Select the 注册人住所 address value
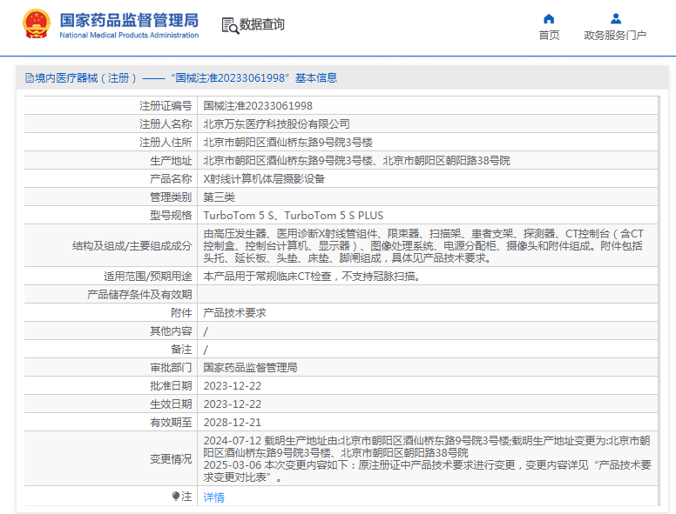The width and height of the screenshot is (676, 514). pos(288,143)
